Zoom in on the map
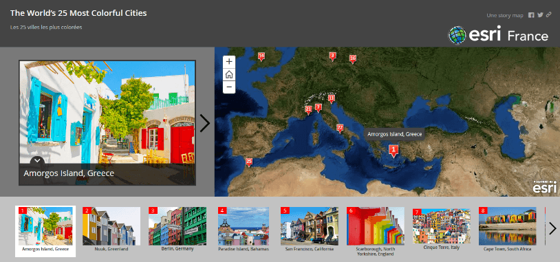Viewport: 560px width, 262px height. coord(229,62)
